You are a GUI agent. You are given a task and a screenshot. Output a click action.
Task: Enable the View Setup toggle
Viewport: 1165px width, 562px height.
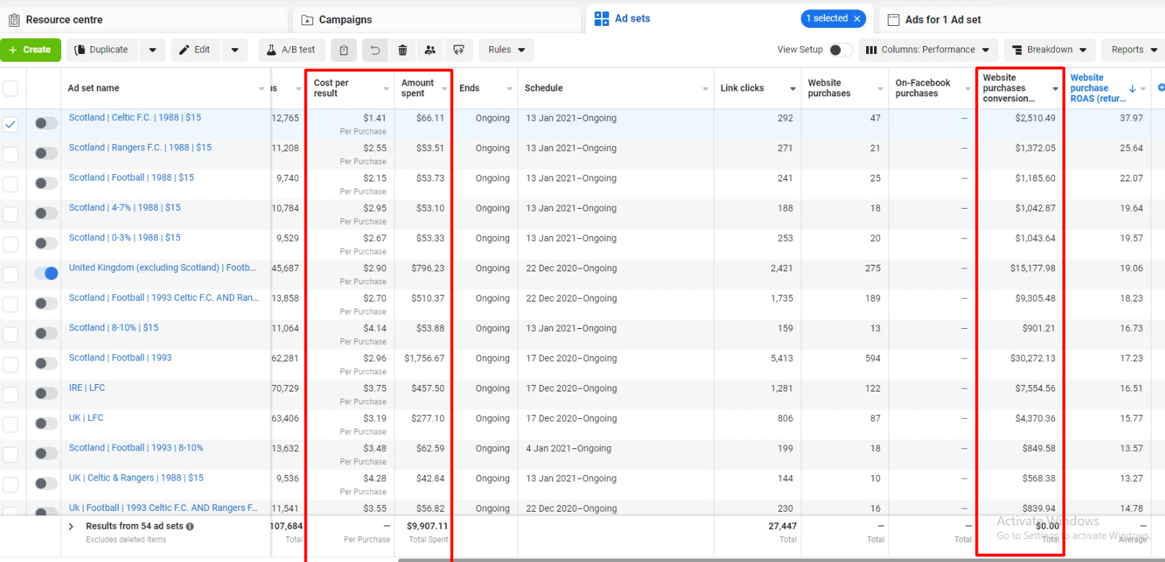coord(840,50)
